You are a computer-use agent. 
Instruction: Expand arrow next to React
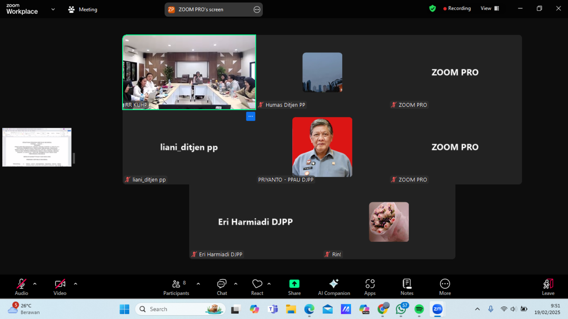[x=269, y=284]
